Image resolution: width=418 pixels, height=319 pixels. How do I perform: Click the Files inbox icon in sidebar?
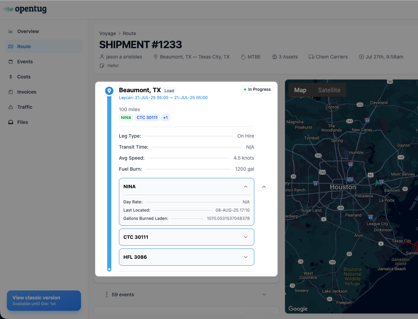[x=11, y=122]
